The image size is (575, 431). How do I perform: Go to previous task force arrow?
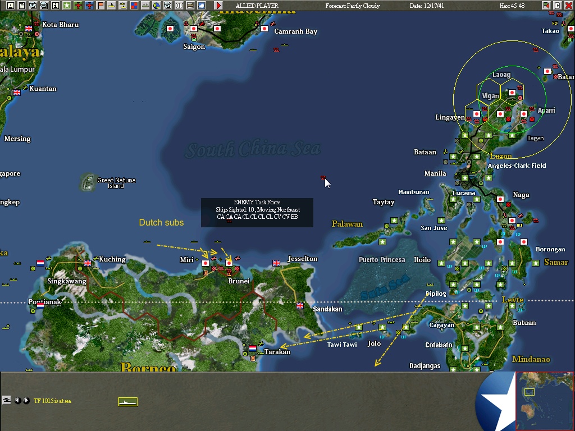coord(17,401)
